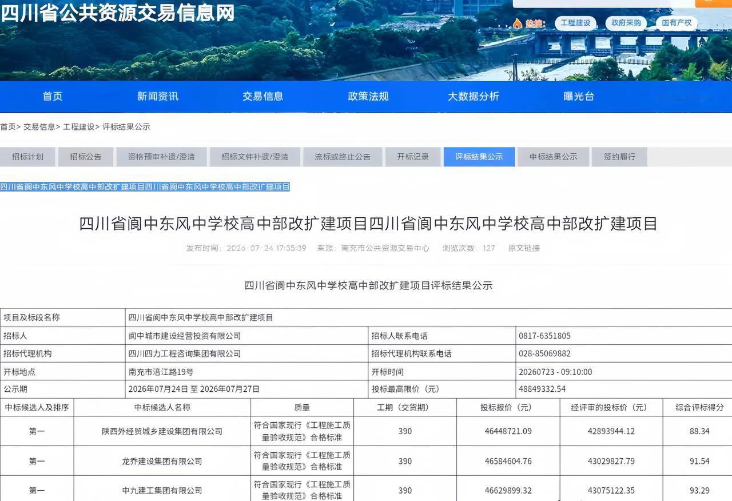Open the 国有产权 hot keyword
732x501 pixels.
point(677,23)
